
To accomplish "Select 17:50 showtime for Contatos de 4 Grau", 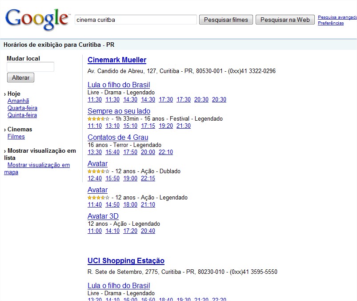I will click(x=130, y=152).
